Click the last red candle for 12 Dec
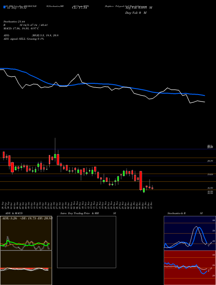Image resolution: width=216 pixels, height=285 pixels. 152,188
